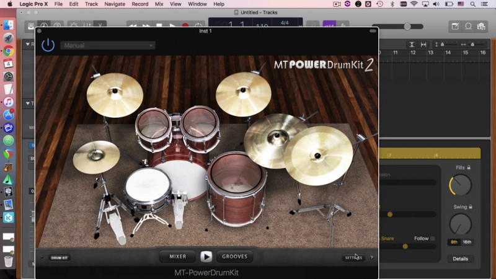Screen dimensions: 496x279
Task: Enable the Follow checkbox
Action: (433, 238)
